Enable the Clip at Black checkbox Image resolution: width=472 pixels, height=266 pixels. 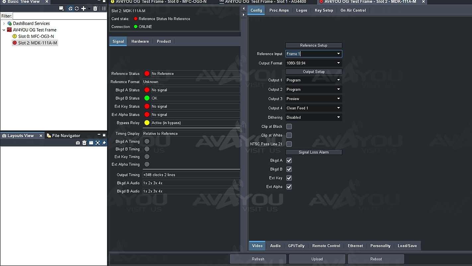(x=289, y=127)
